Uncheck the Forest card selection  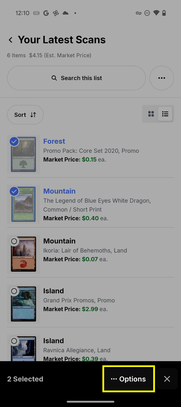14,141
